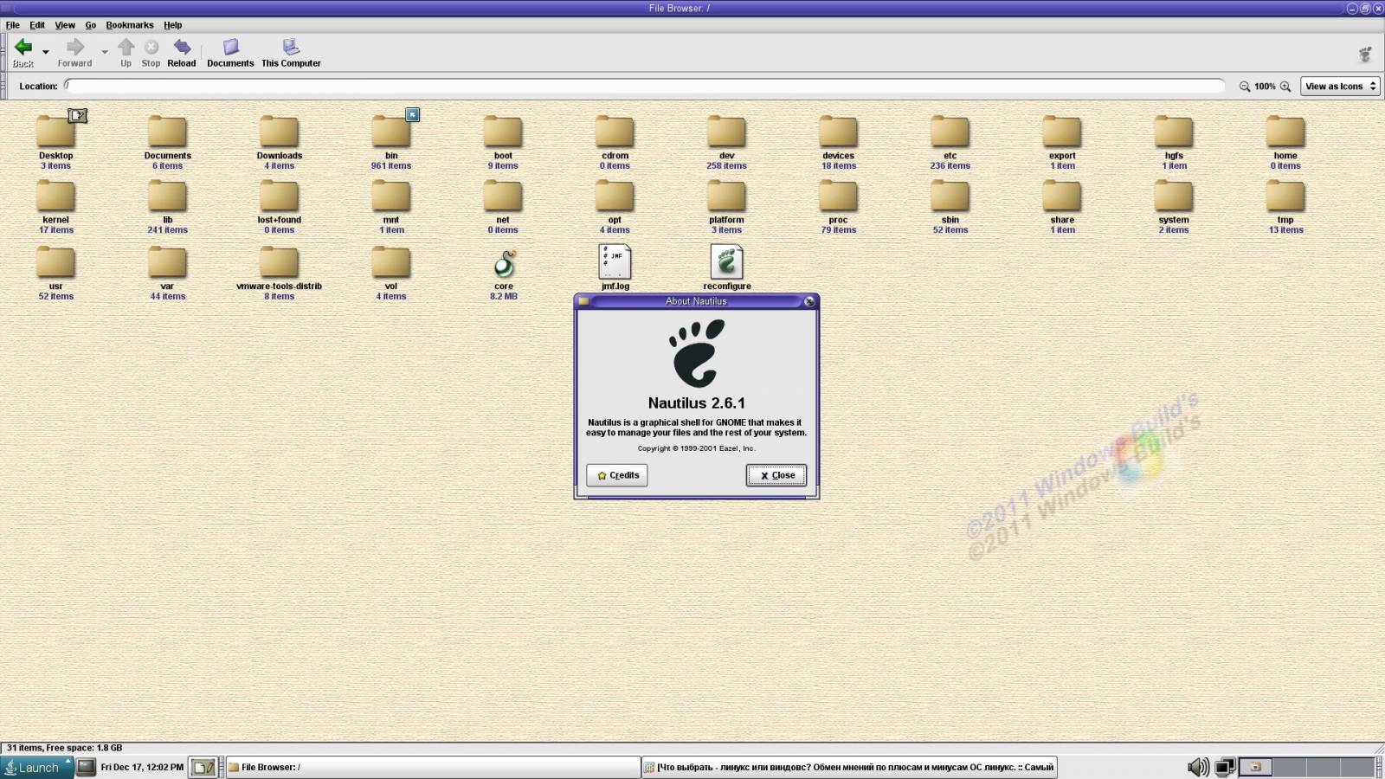The height and width of the screenshot is (779, 1385).
Task: Select the lost+found folder icon
Action: click(279, 196)
